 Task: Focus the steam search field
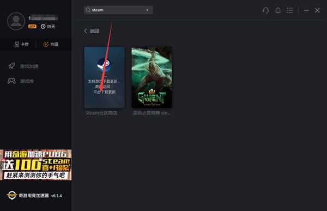[x=118, y=10]
